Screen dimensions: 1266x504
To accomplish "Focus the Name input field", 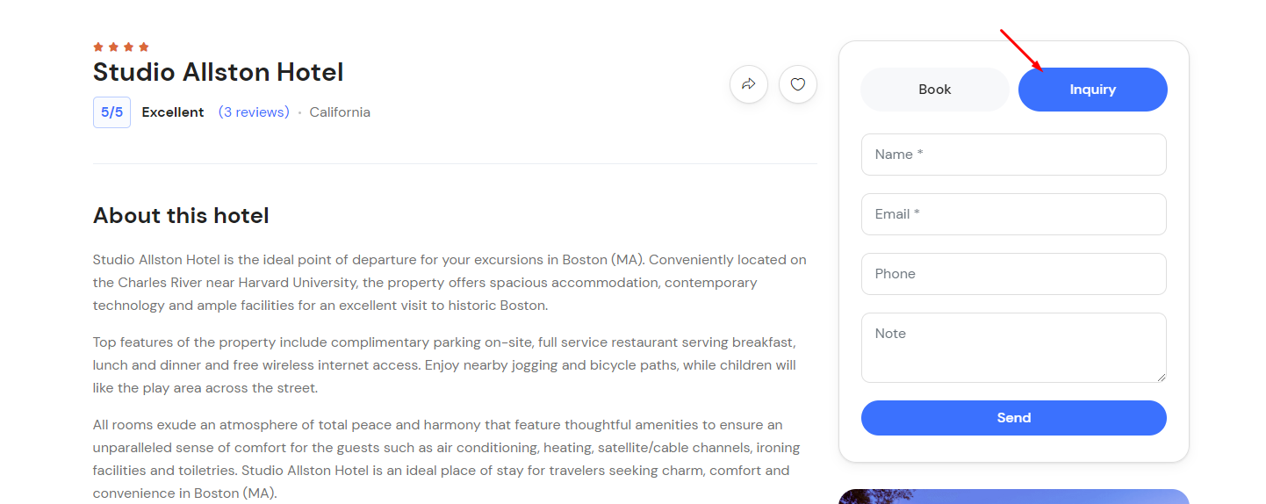I will (1014, 155).
